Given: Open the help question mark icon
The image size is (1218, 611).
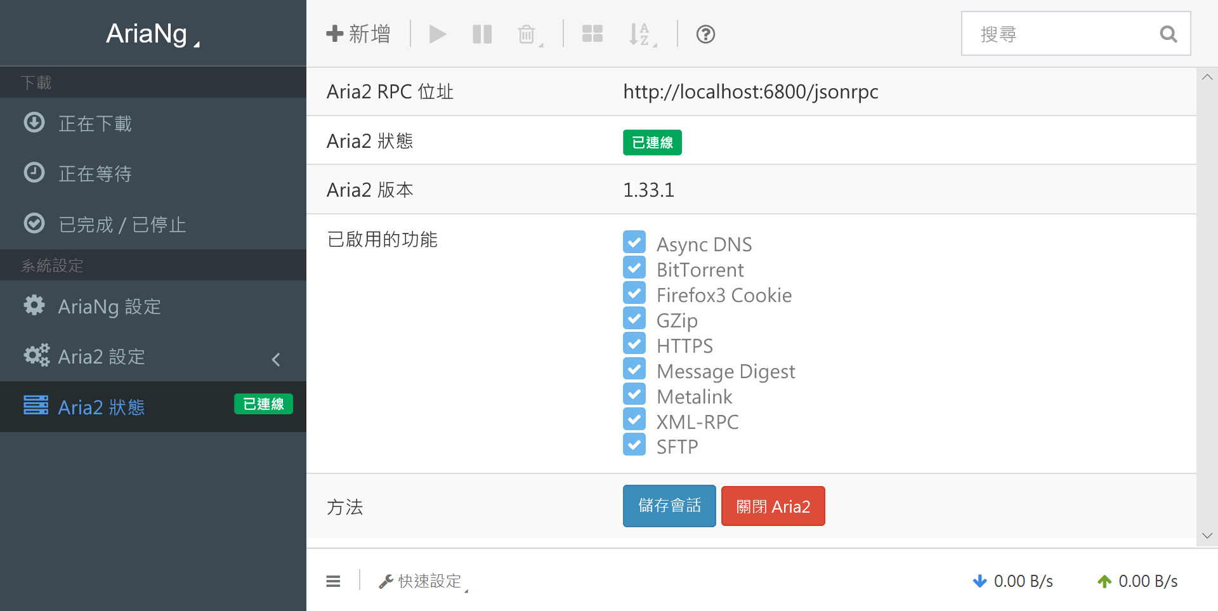Looking at the screenshot, I should (705, 34).
